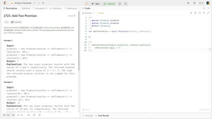Go to previous problem arrow

[34, 3]
